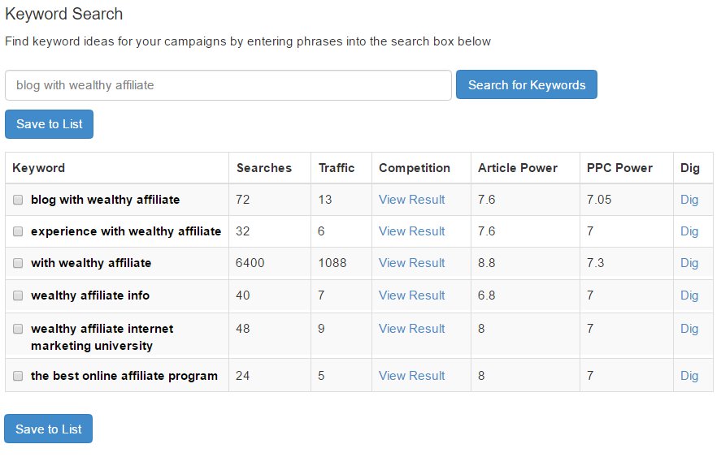Image resolution: width=721 pixels, height=470 pixels.
Task: Click the searches value 24
Action: [243, 376]
